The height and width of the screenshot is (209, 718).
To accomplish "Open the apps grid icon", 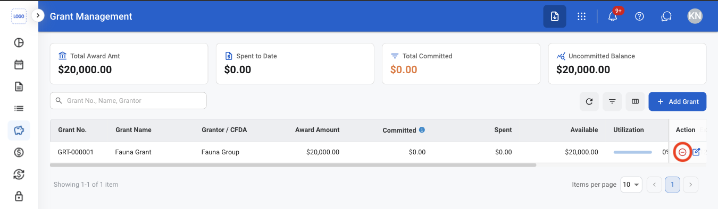I will [x=582, y=16].
